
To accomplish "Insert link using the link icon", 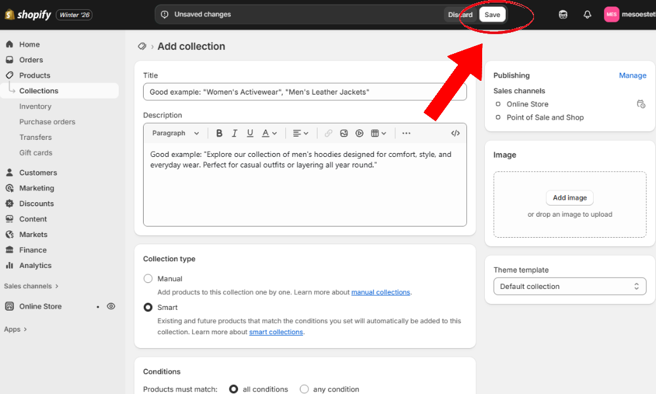I will [x=329, y=133].
